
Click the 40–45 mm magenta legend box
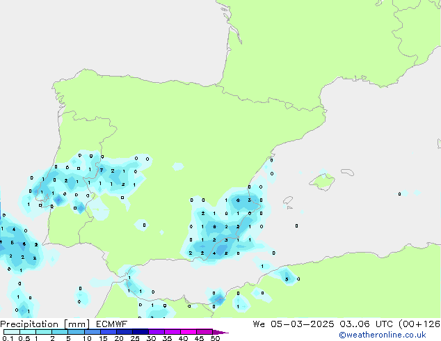coord(189,332)
